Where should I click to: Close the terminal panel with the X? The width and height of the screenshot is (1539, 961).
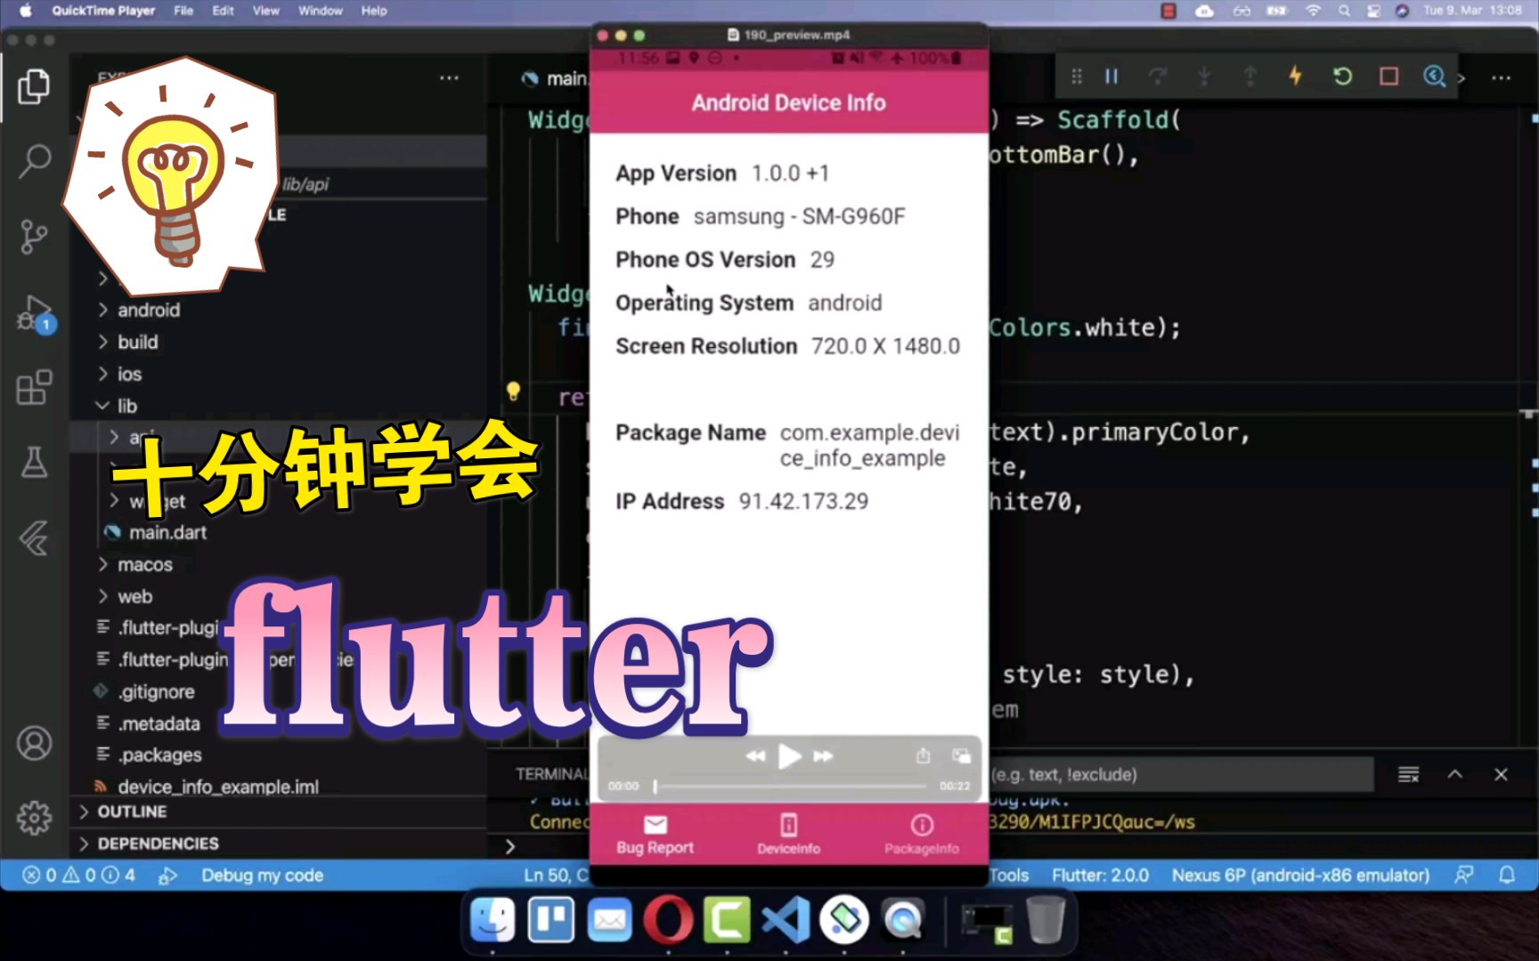(1501, 774)
